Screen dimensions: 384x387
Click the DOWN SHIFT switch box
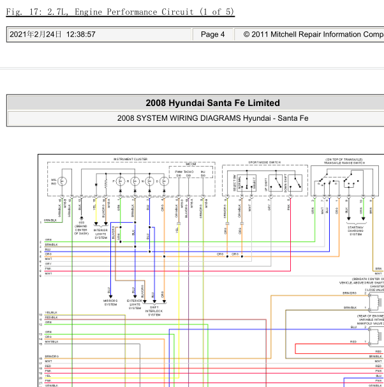(x=295, y=183)
